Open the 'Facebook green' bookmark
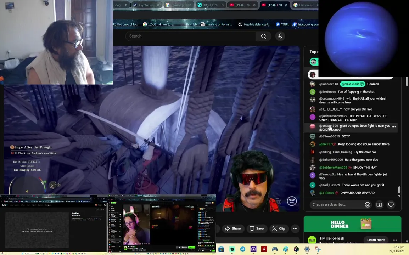This screenshot has width=409, height=255. (x=305, y=24)
